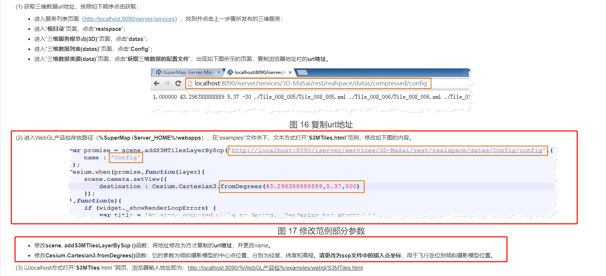
Task: Click SuperMap favicon on first browser tab
Action: tap(159, 72)
